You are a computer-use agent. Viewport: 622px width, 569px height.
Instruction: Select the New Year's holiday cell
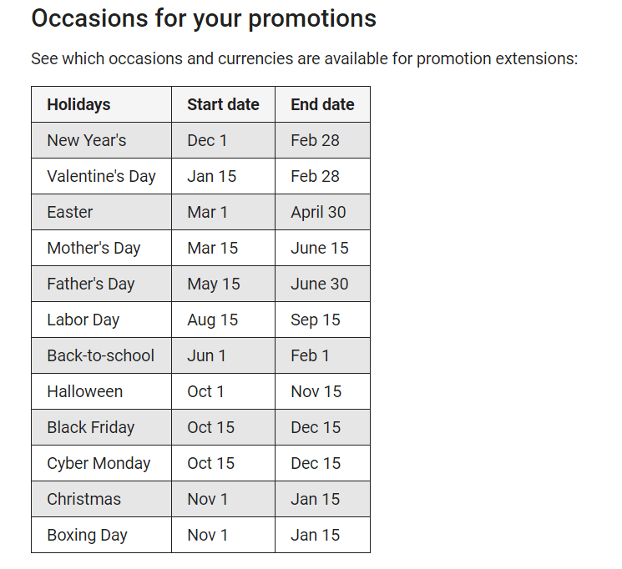tap(87, 140)
